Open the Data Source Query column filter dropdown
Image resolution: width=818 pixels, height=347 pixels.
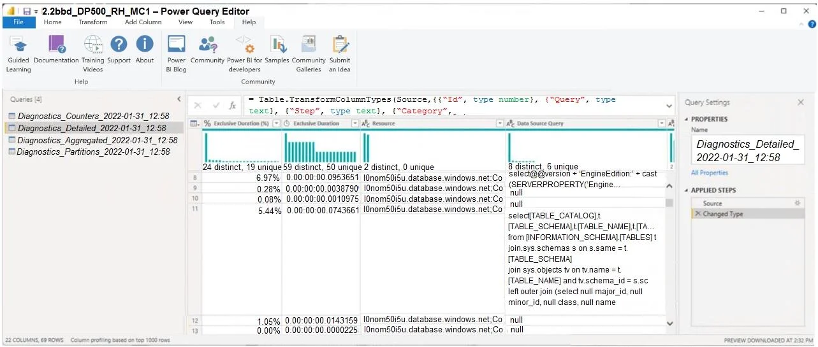point(661,124)
